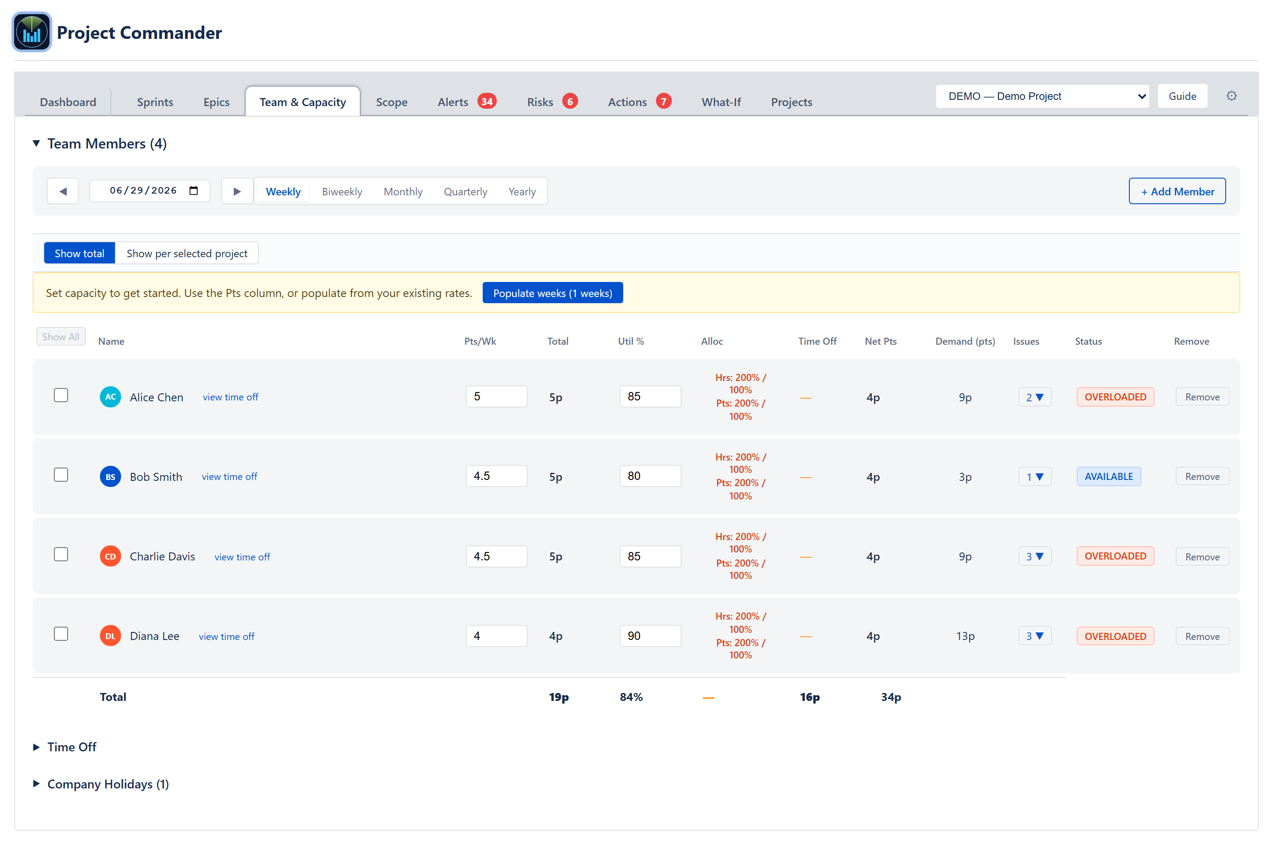Go to previous week with left arrow
The image size is (1273, 845).
[62, 191]
